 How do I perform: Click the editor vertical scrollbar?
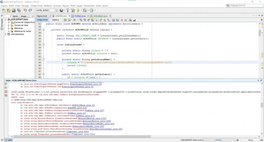[x=260, y=33]
